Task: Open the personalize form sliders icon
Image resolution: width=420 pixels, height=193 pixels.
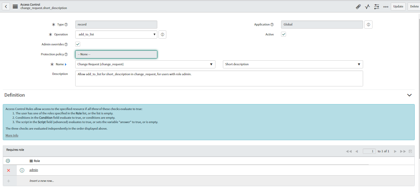Action: pyautogui.click(x=376, y=6)
